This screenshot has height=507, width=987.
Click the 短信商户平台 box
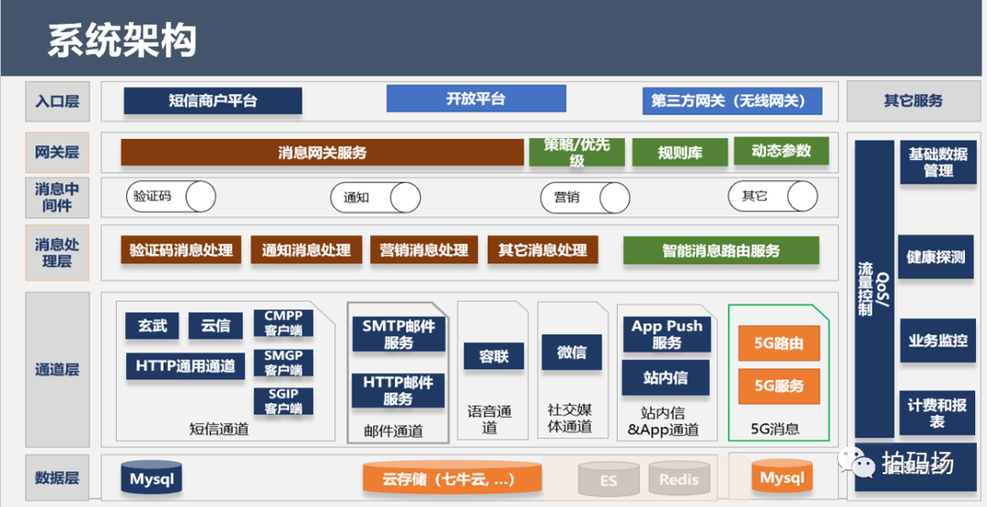213,100
